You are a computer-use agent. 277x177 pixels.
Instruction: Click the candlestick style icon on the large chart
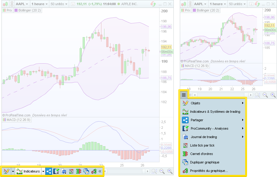coord(5,4)
